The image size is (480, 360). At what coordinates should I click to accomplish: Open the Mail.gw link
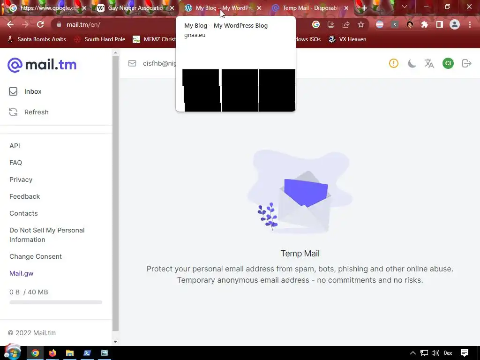[x=22, y=273]
